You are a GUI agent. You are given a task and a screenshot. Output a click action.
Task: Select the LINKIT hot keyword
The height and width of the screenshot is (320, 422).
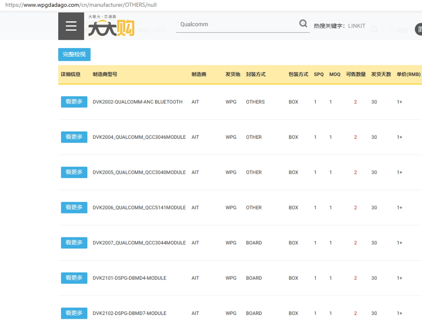pyautogui.click(x=356, y=26)
